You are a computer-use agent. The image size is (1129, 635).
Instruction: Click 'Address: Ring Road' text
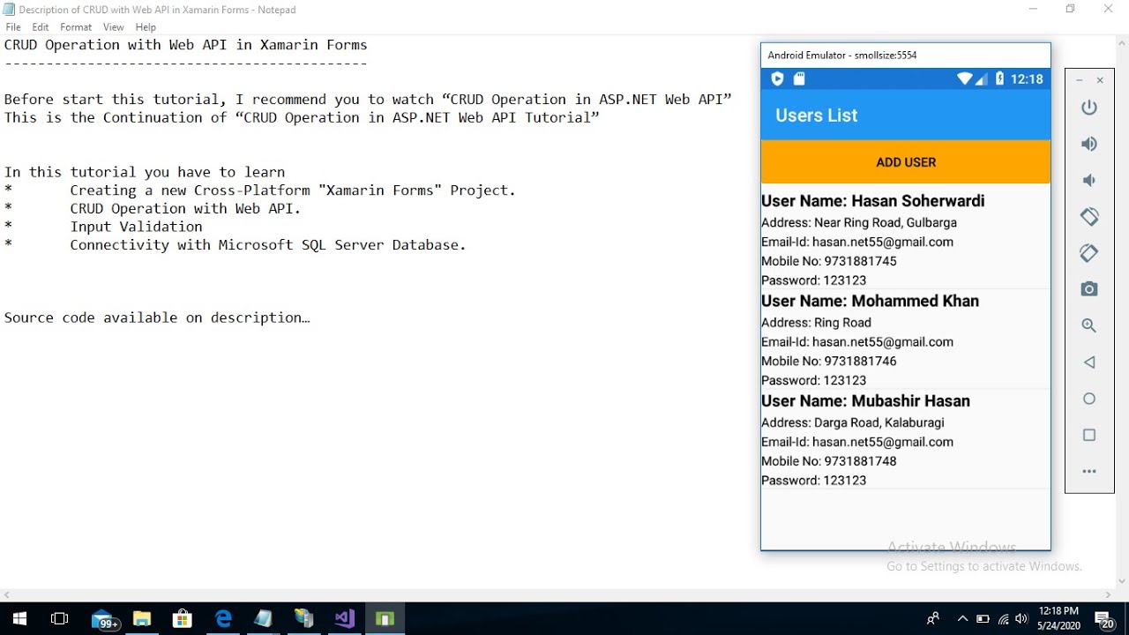(816, 323)
